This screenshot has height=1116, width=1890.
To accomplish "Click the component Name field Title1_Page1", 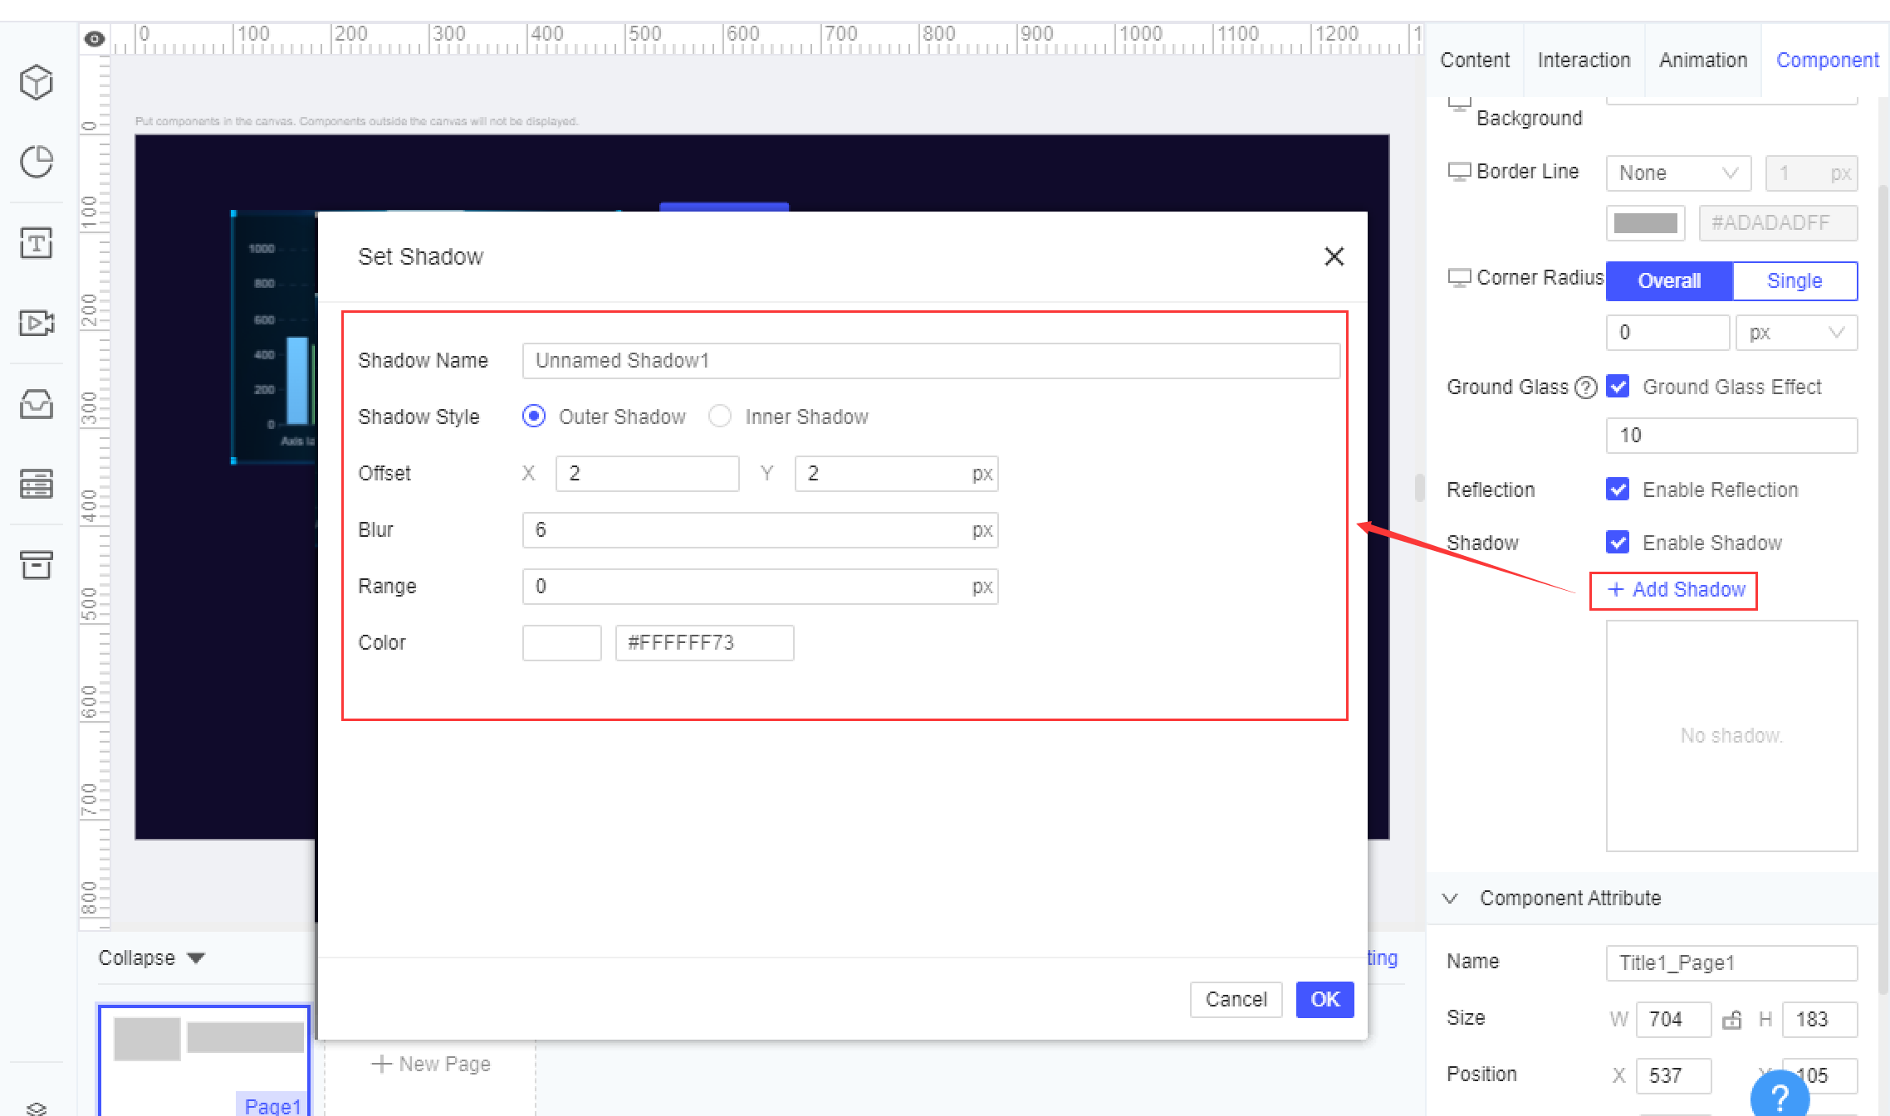I will tap(1731, 963).
